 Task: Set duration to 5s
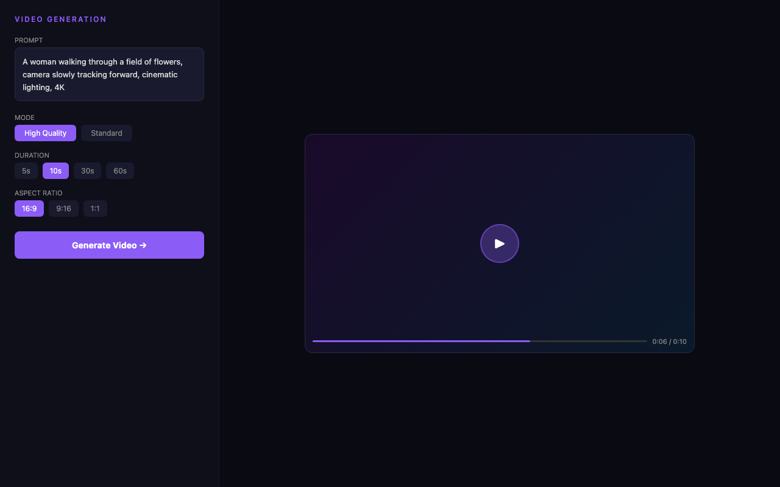(26, 171)
